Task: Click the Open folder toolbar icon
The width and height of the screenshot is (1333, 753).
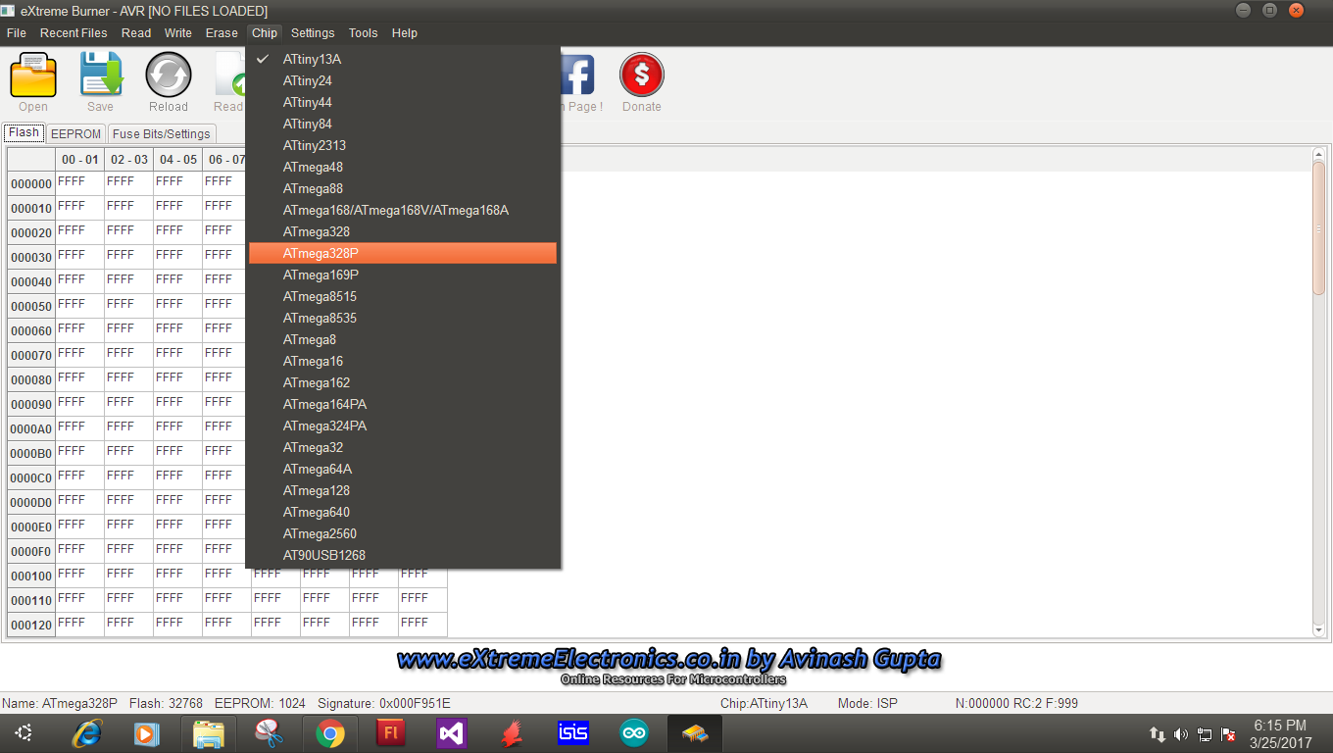Action: point(33,75)
